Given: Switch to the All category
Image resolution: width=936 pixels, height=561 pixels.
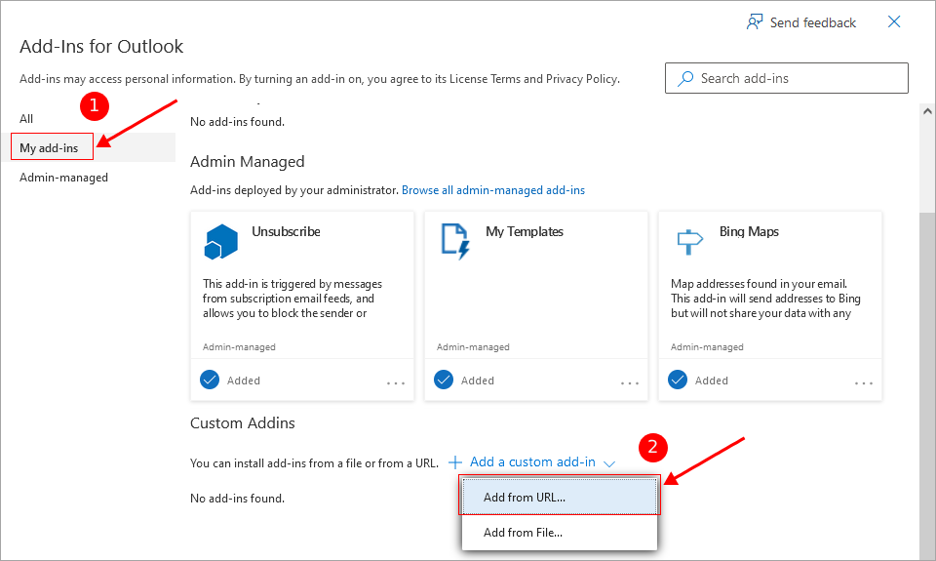Looking at the screenshot, I should (26, 118).
